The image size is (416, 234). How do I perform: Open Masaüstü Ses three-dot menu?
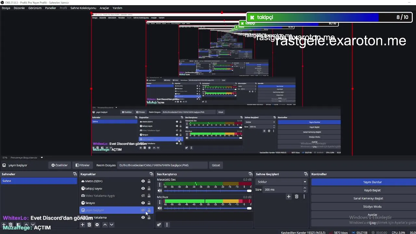pos(160,185)
